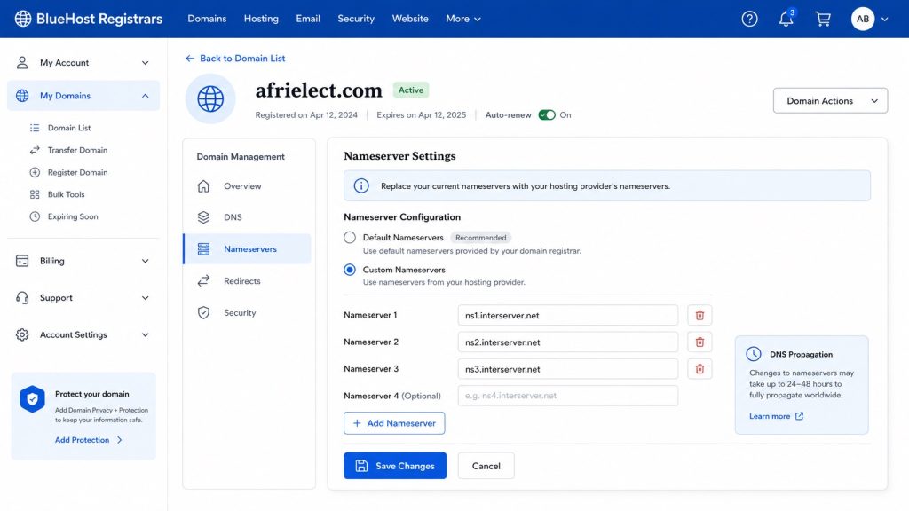Expand the My Account chevron
The height and width of the screenshot is (511, 909).
click(x=145, y=63)
